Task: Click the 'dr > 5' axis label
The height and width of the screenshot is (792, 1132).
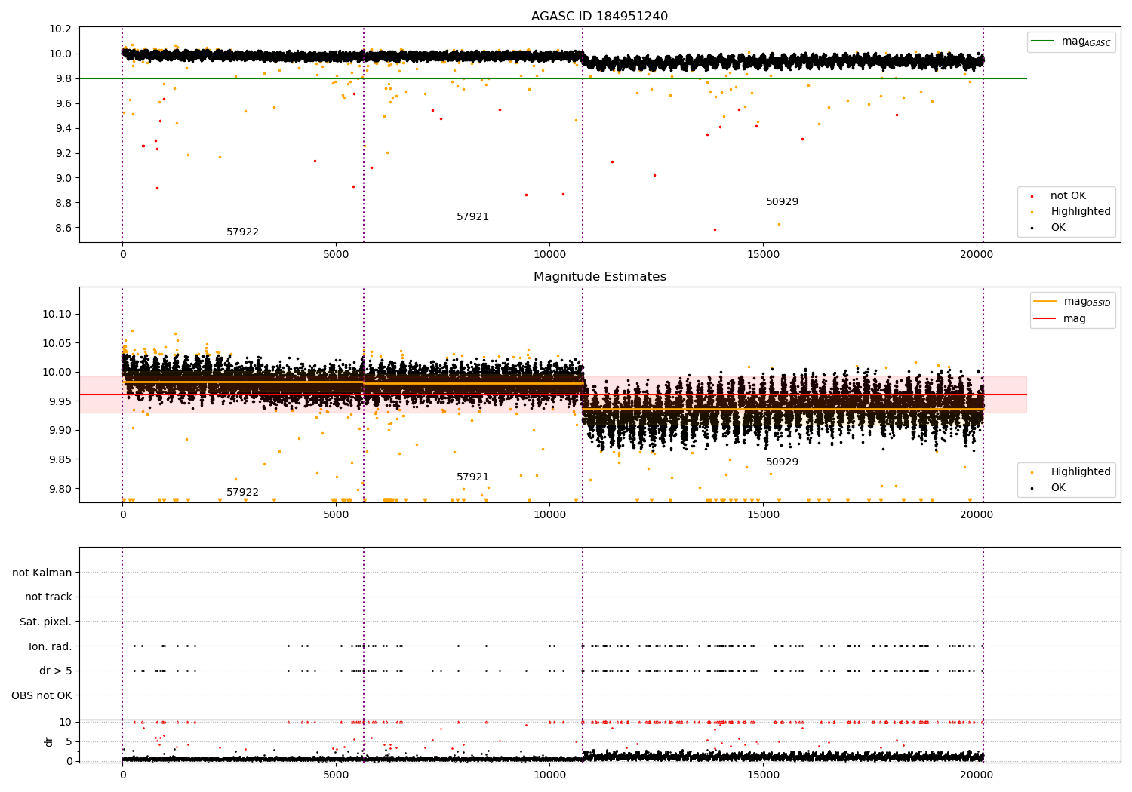Action: click(56, 671)
